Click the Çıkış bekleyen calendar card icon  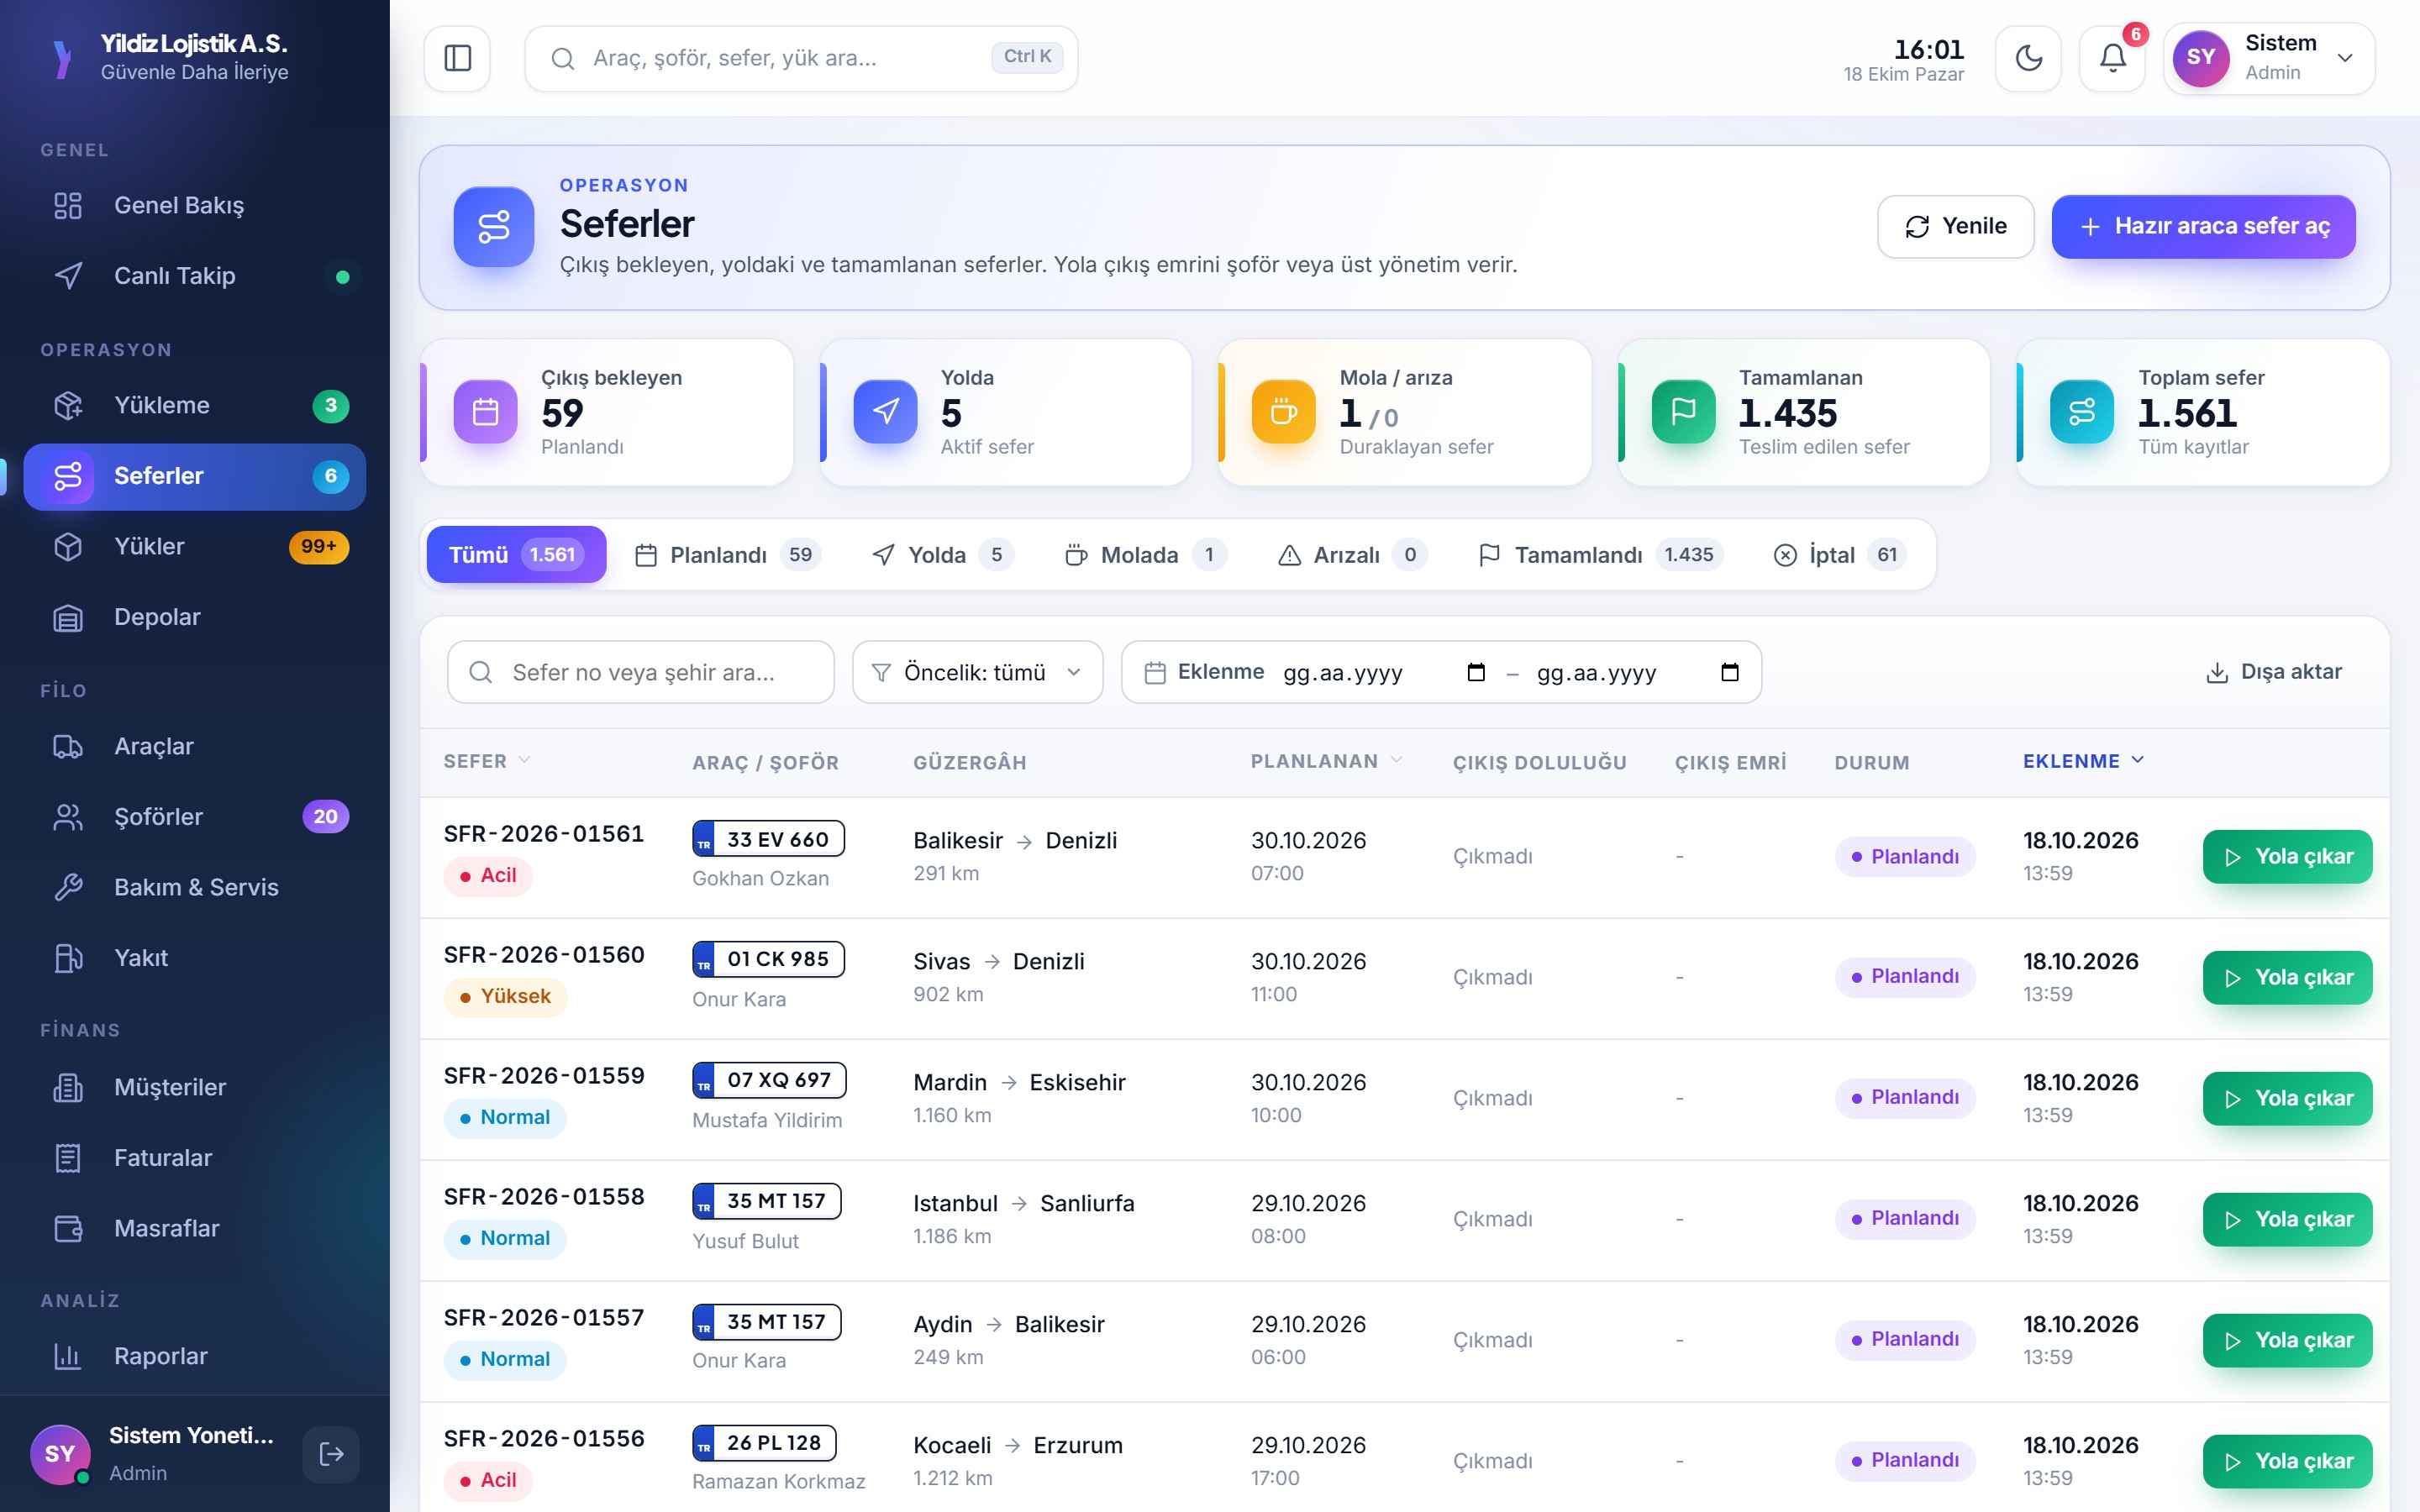click(485, 412)
